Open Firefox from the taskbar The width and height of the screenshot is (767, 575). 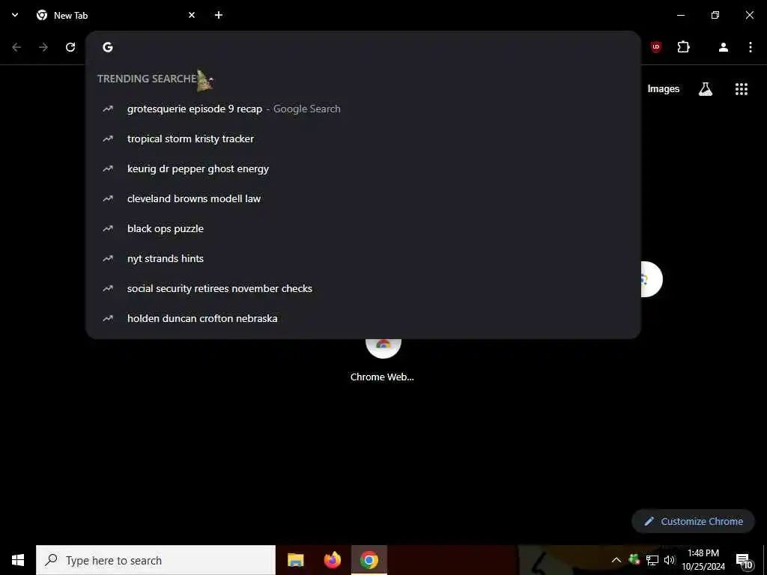(x=333, y=560)
